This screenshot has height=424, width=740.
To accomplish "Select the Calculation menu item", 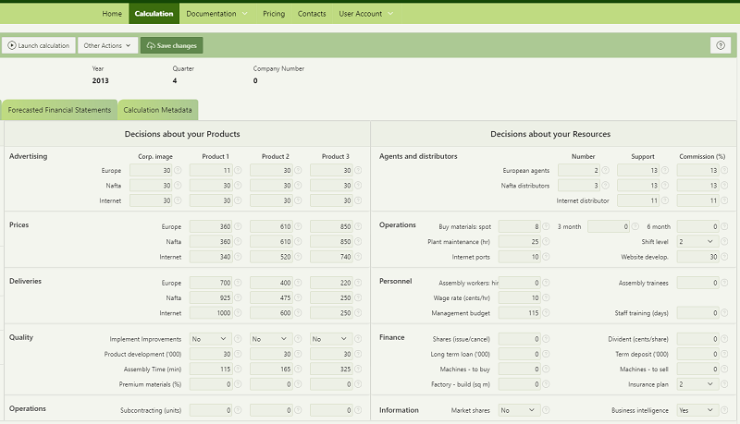I will click(x=154, y=14).
